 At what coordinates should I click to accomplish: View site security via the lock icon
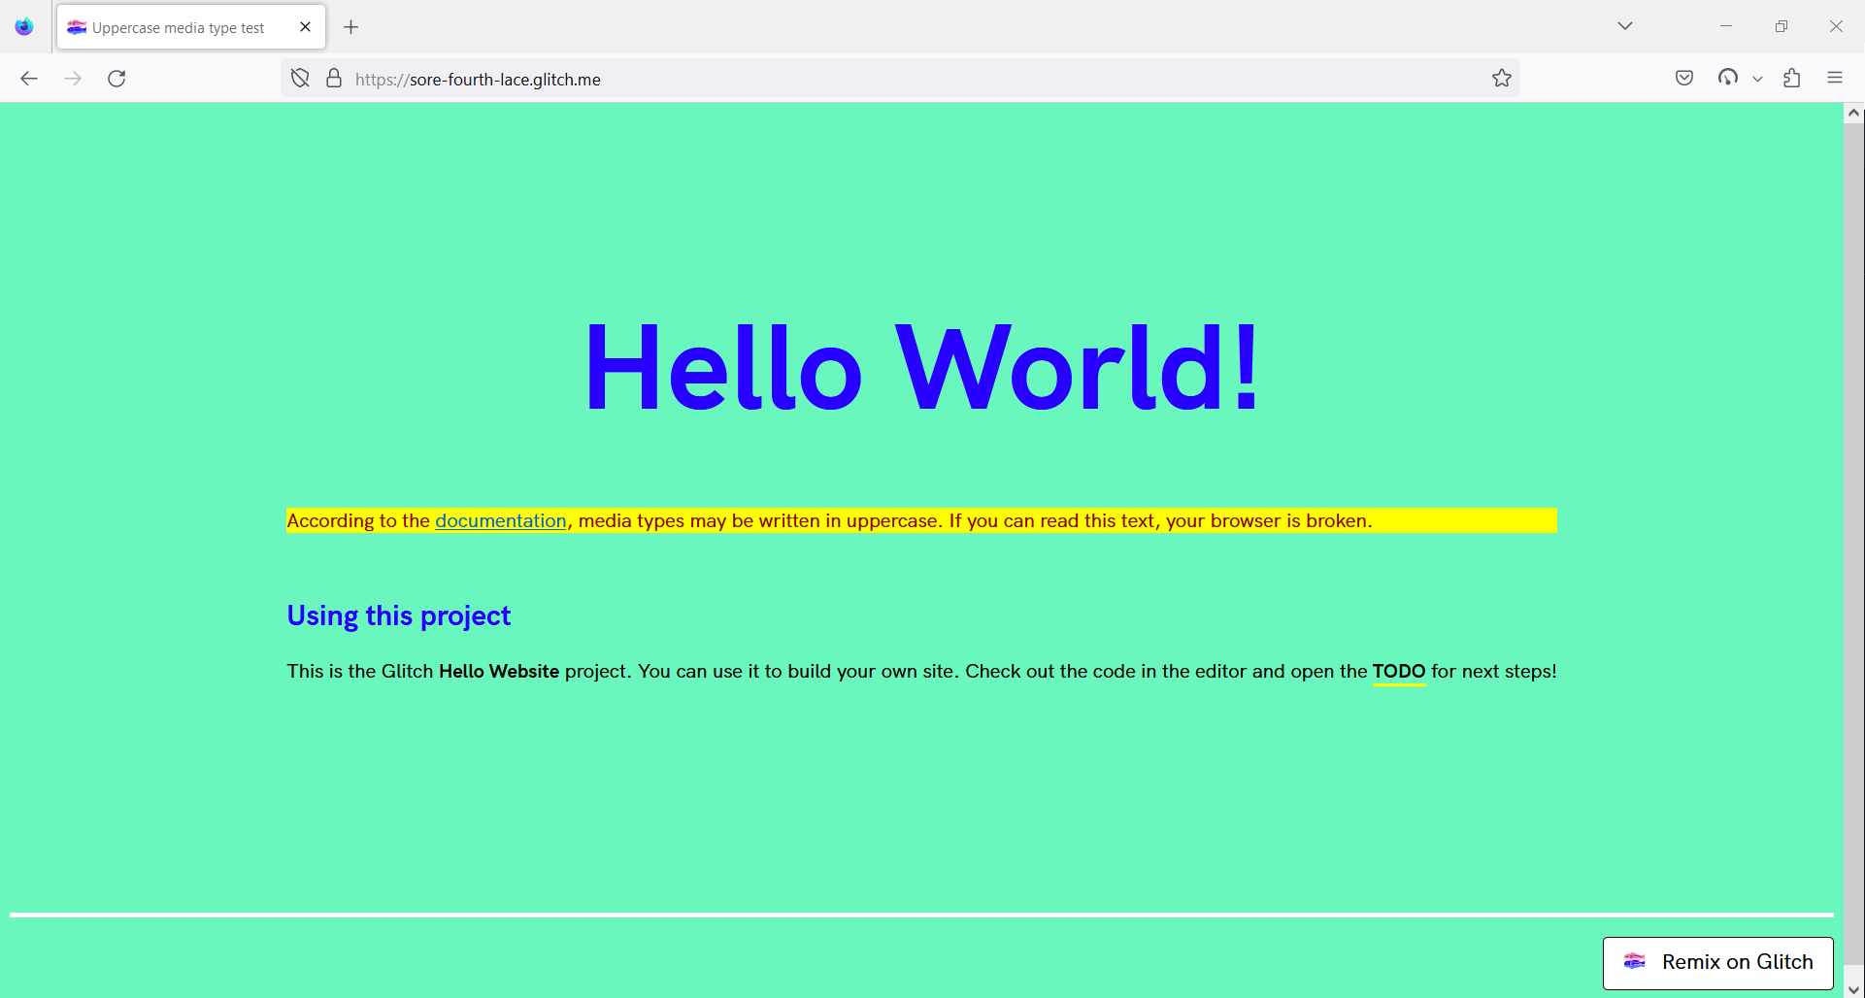point(333,78)
